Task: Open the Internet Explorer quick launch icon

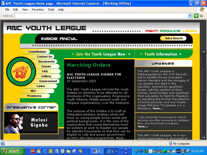Action: pos(45,151)
